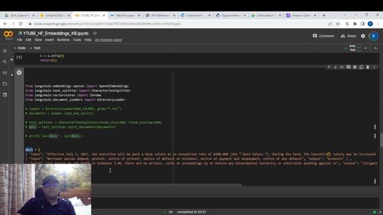The height and width of the screenshot is (215, 383).
Task: Open the variables {x} sidebar panel
Action: pos(5,73)
